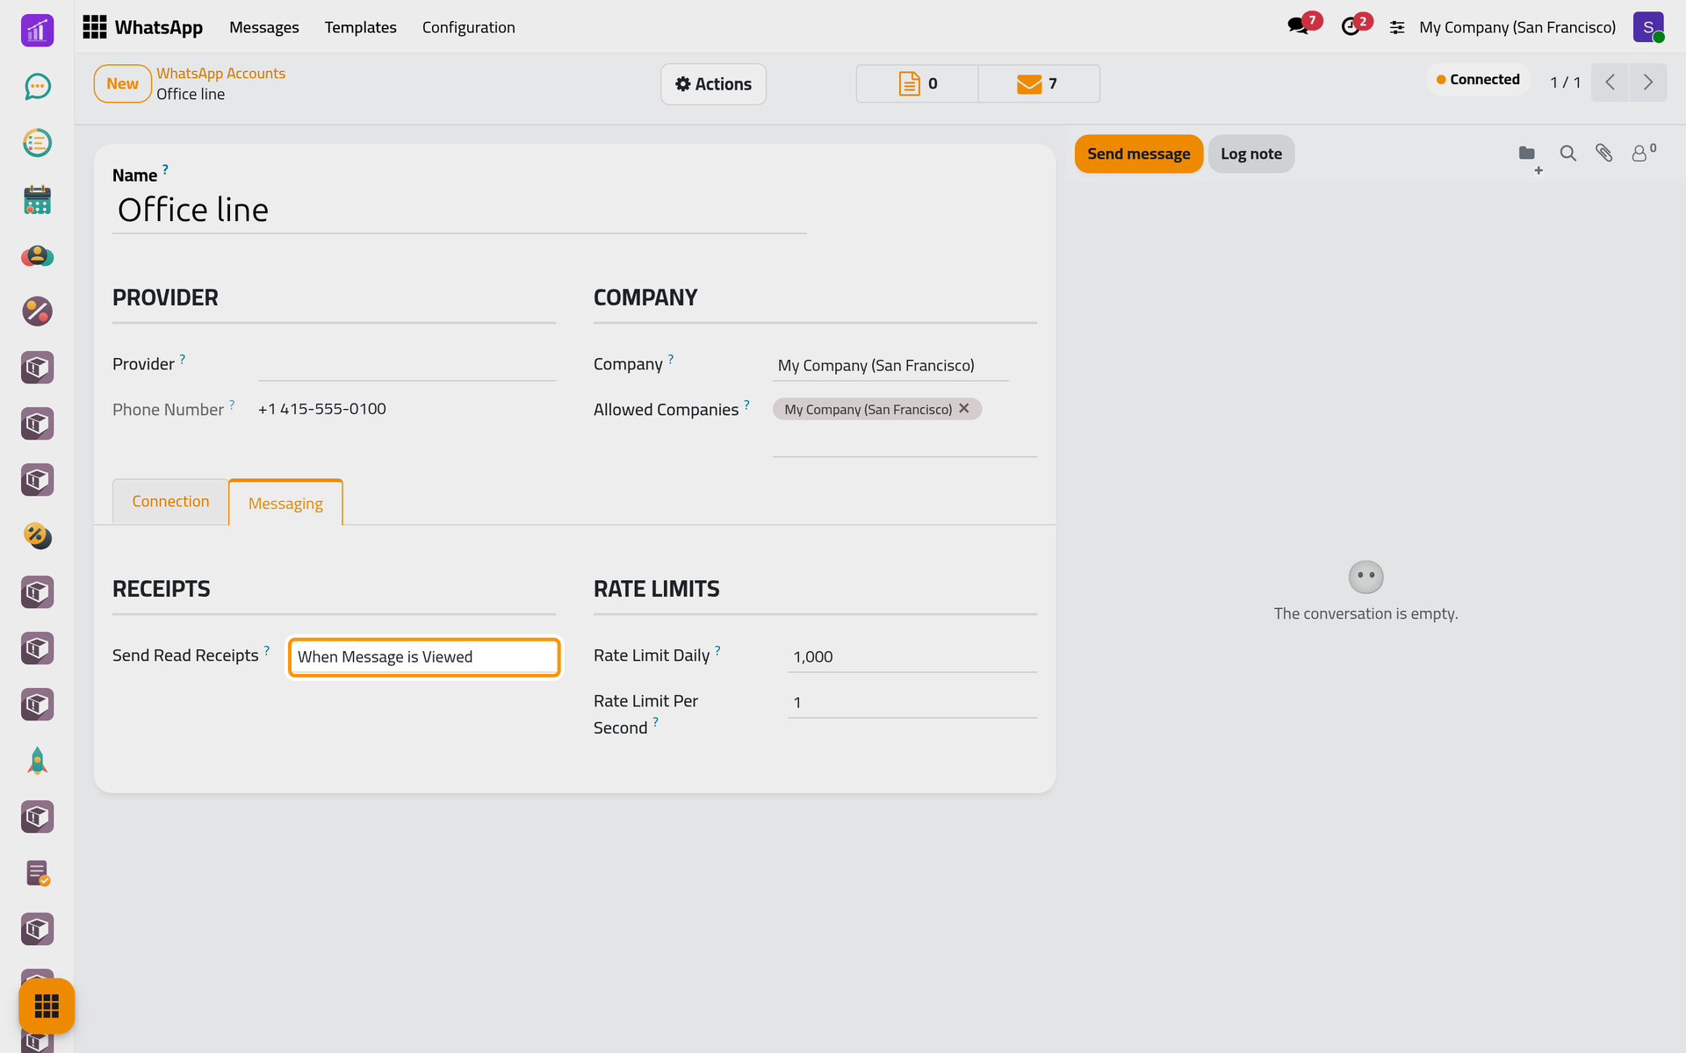Open the Provider selection field
Image resolution: width=1686 pixels, height=1053 pixels.
tap(407, 365)
